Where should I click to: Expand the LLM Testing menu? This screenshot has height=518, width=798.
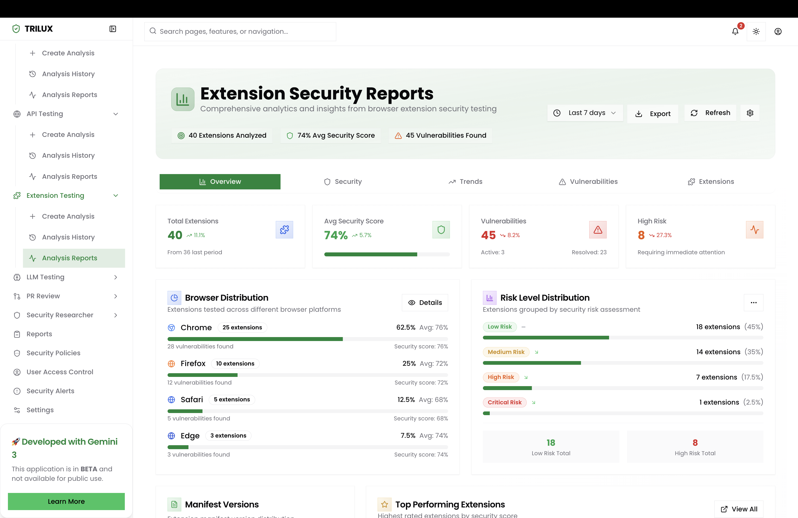116,277
